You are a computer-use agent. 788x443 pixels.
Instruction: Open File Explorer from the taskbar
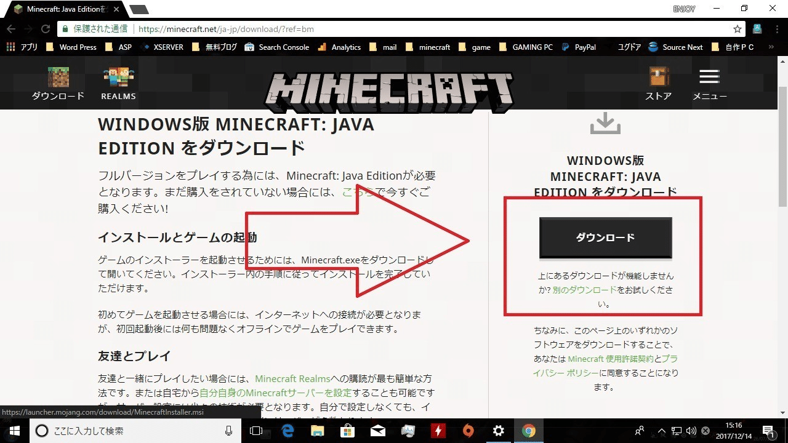(x=318, y=431)
